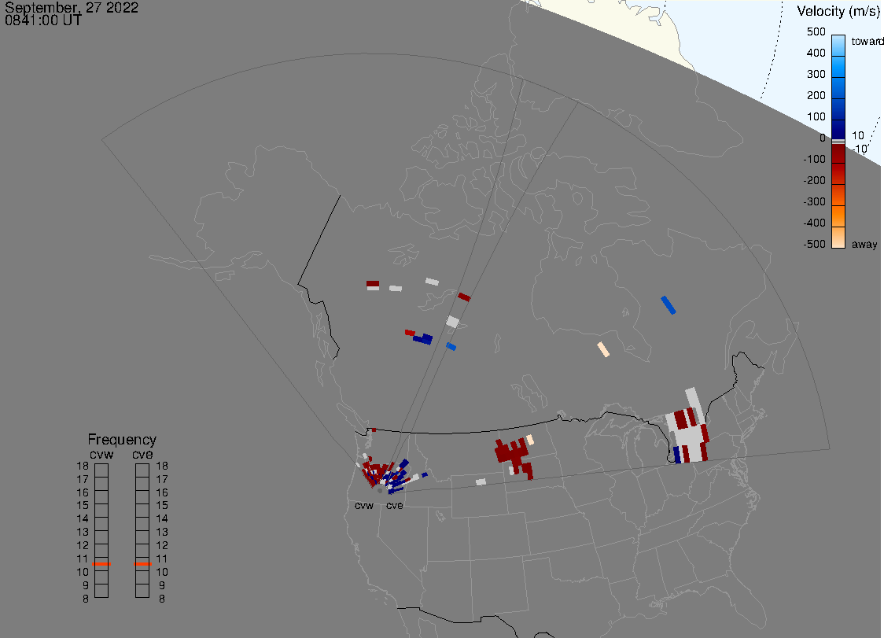The width and height of the screenshot is (884, 638).
Task: Pick the dark red 0 to -100 color segment
Action: 838,153
